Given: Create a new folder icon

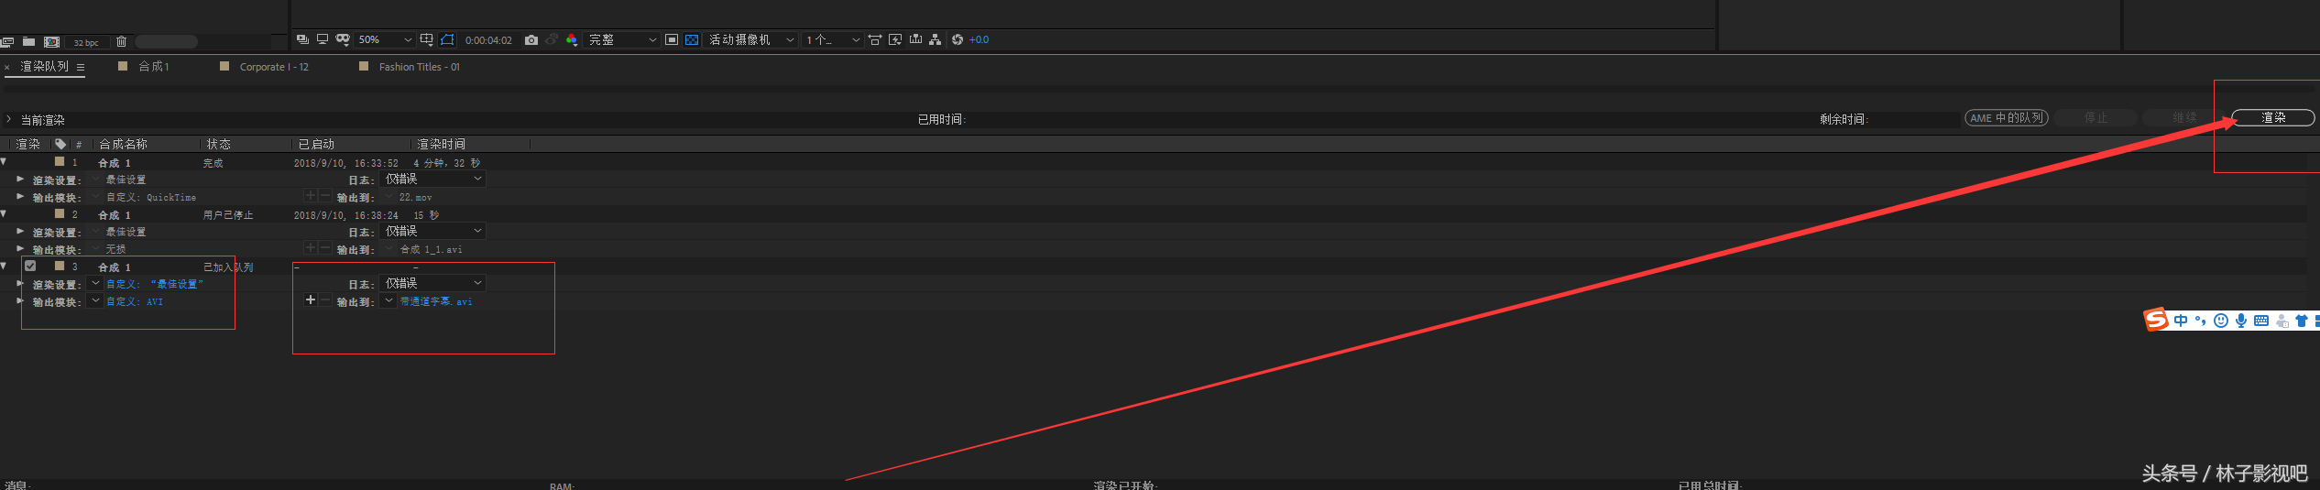Looking at the screenshot, I should point(29,41).
